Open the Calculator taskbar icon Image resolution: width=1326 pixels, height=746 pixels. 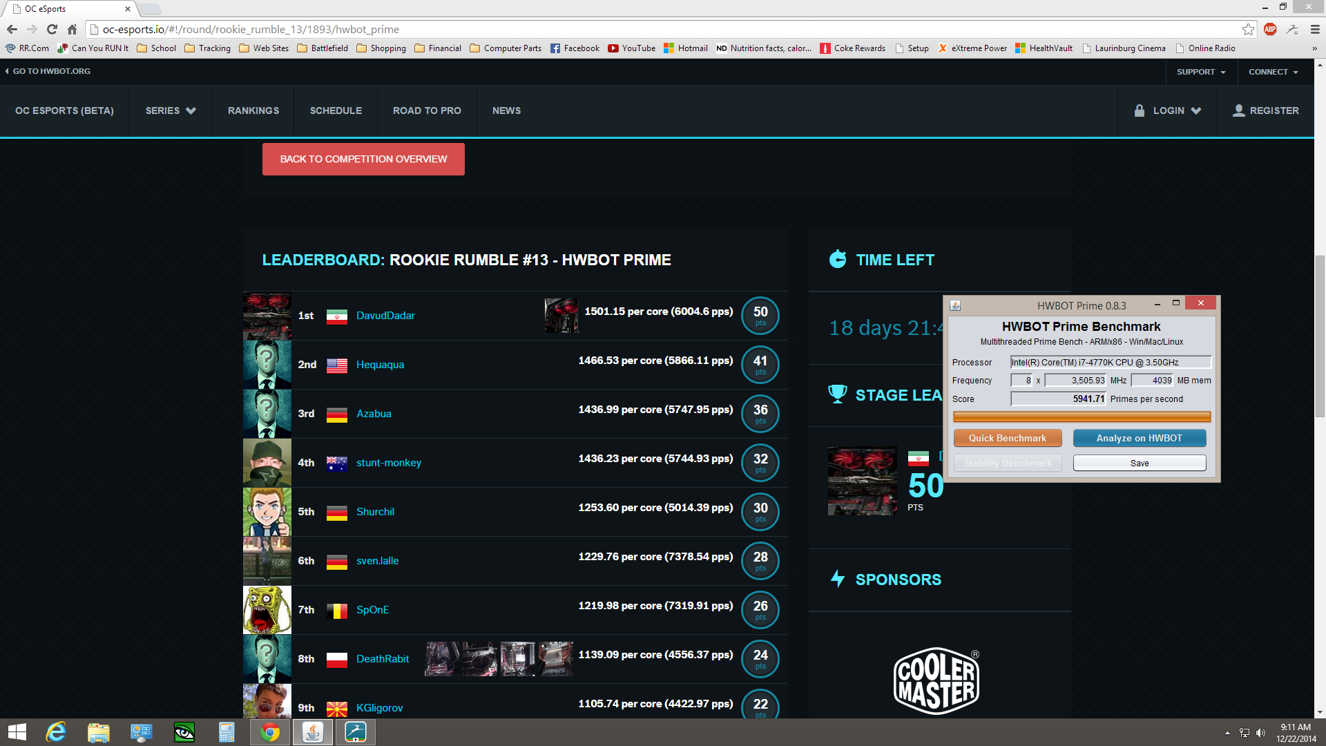(x=227, y=732)
